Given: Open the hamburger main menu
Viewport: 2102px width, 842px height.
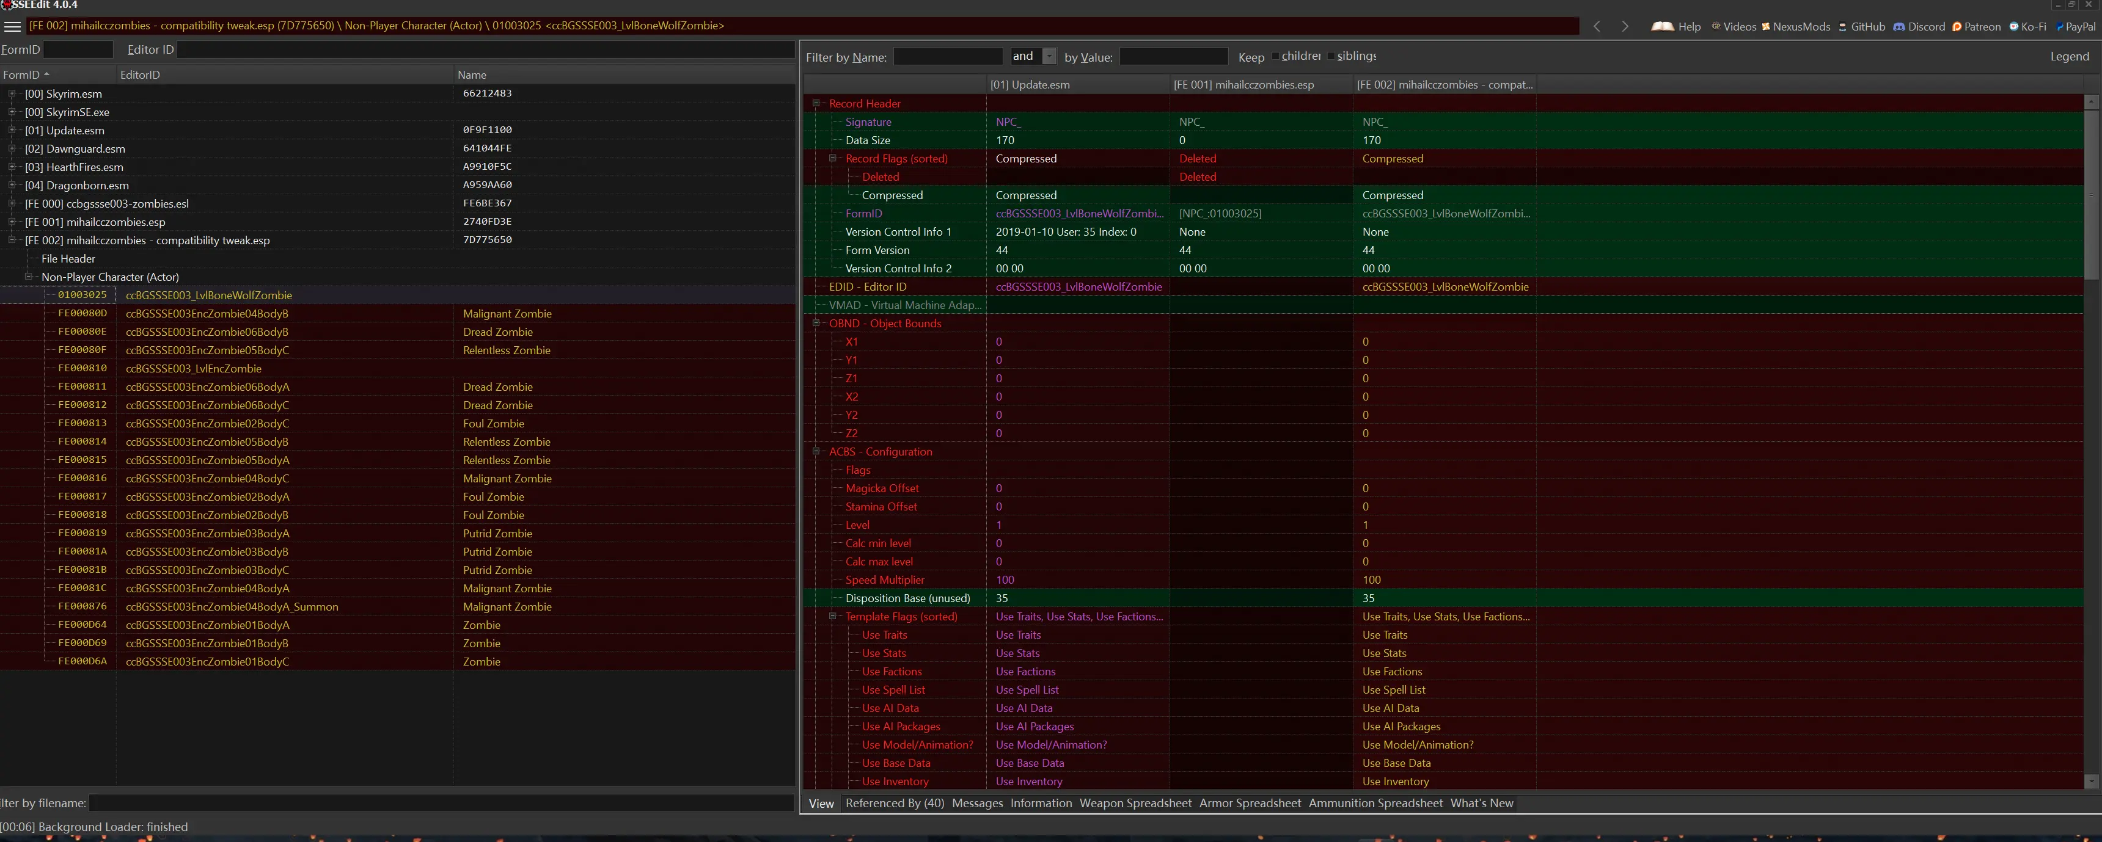Looking at the screenshot, I should [x=12, y=26].
